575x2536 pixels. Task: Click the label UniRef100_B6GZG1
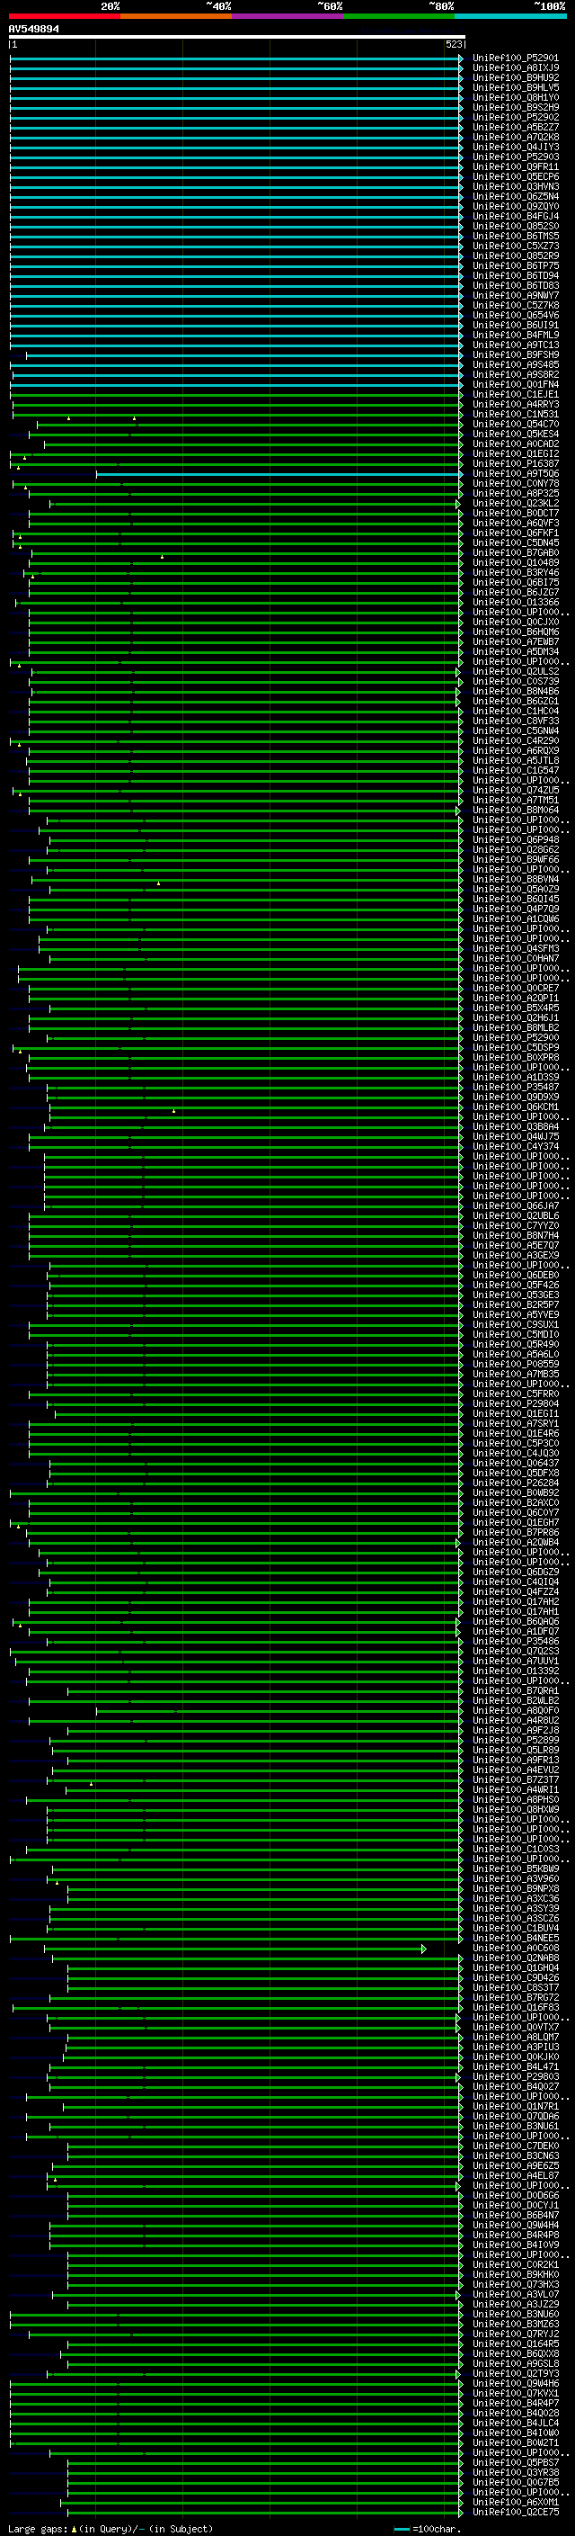coord(516,701)
